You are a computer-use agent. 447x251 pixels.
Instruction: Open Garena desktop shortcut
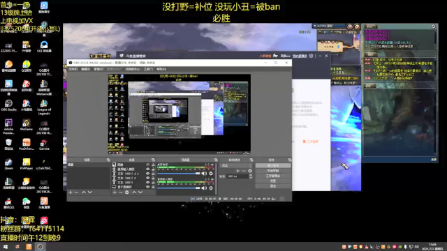(44, 144)
